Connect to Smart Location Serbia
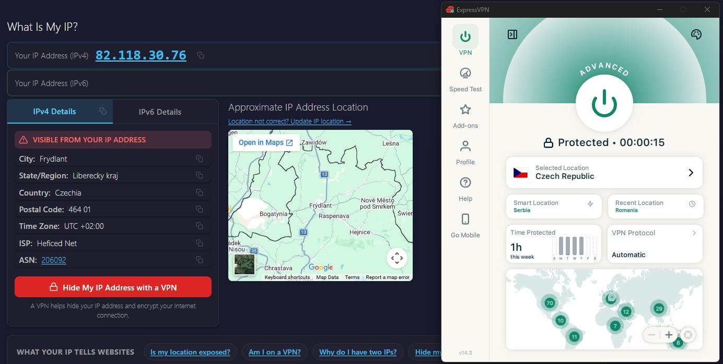This screenshot has width=723, height=364. click(554, 207)
